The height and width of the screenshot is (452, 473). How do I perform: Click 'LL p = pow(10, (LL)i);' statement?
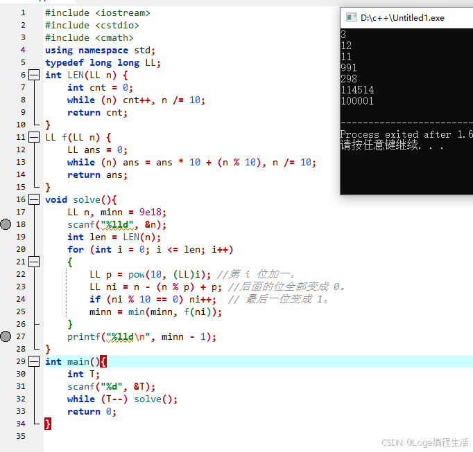[x=150, y=274]
